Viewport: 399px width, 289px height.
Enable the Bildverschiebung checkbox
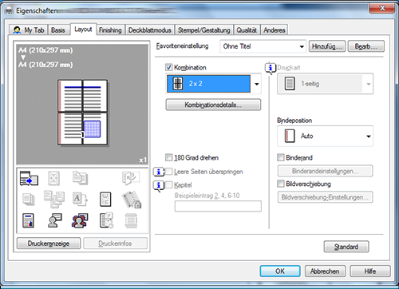280,184
